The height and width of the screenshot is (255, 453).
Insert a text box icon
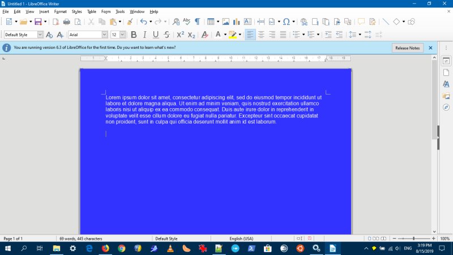coord(247,22)
